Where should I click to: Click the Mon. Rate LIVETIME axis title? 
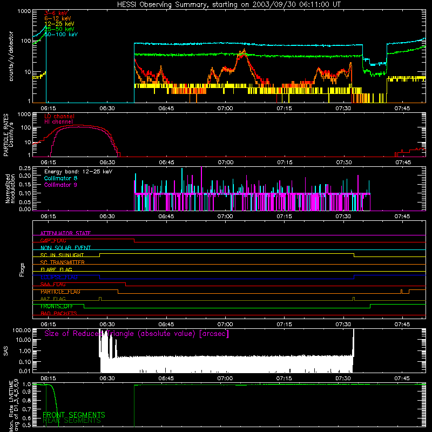tap(13, 406)
